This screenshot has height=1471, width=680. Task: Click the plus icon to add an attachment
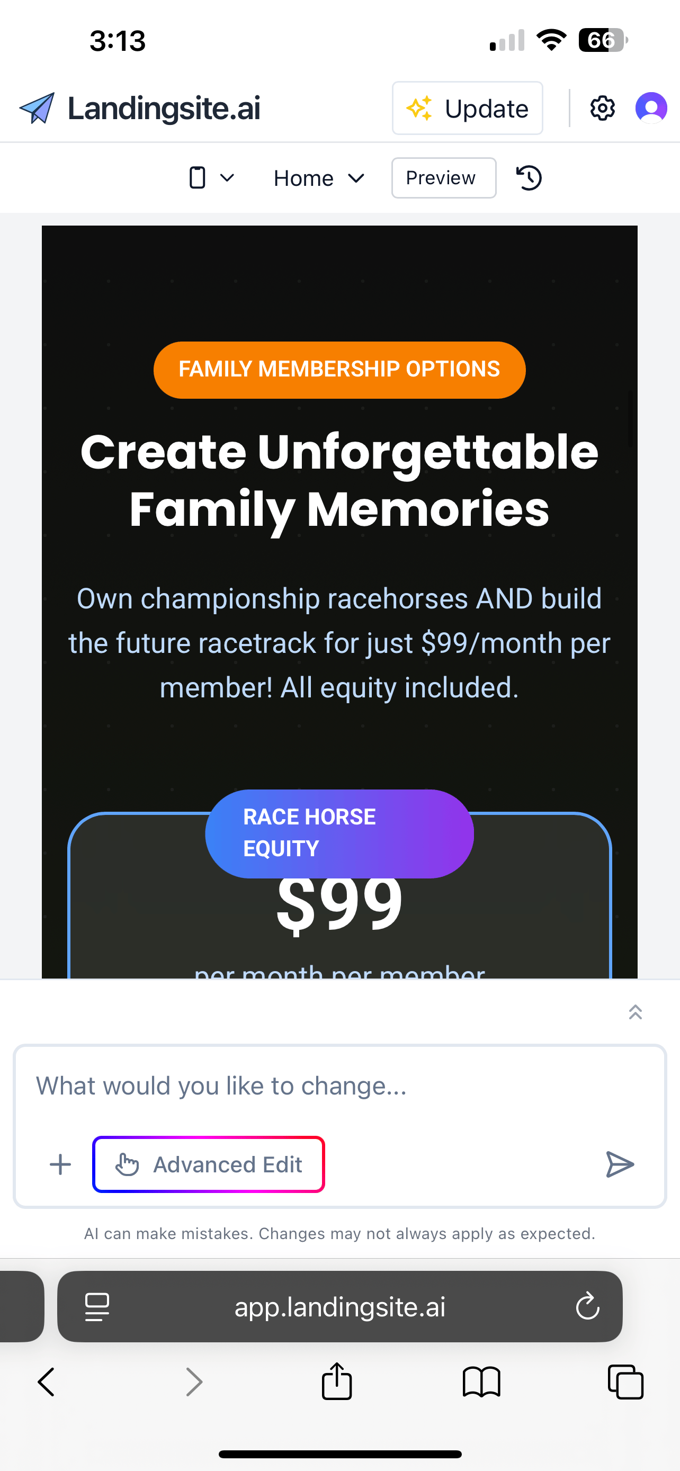coord(59,1164)
